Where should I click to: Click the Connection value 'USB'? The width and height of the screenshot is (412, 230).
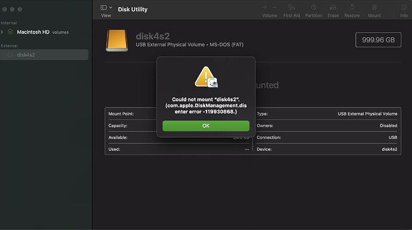[393, 137]
